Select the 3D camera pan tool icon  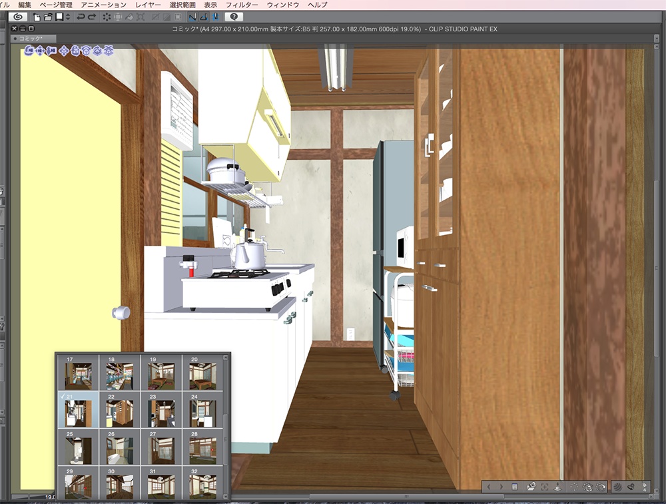pos(40,51)
